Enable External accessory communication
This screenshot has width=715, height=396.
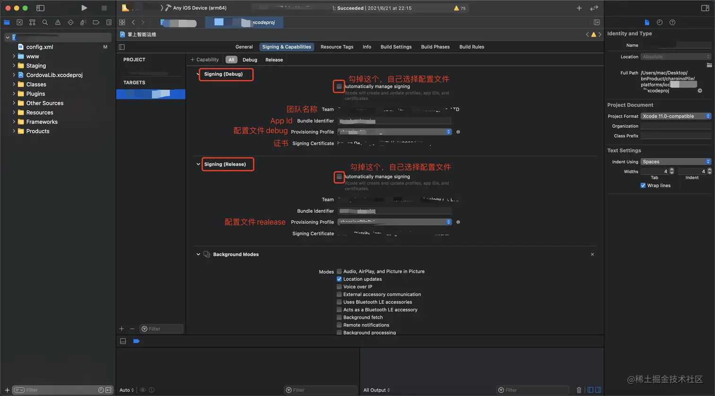click(339, 294)
